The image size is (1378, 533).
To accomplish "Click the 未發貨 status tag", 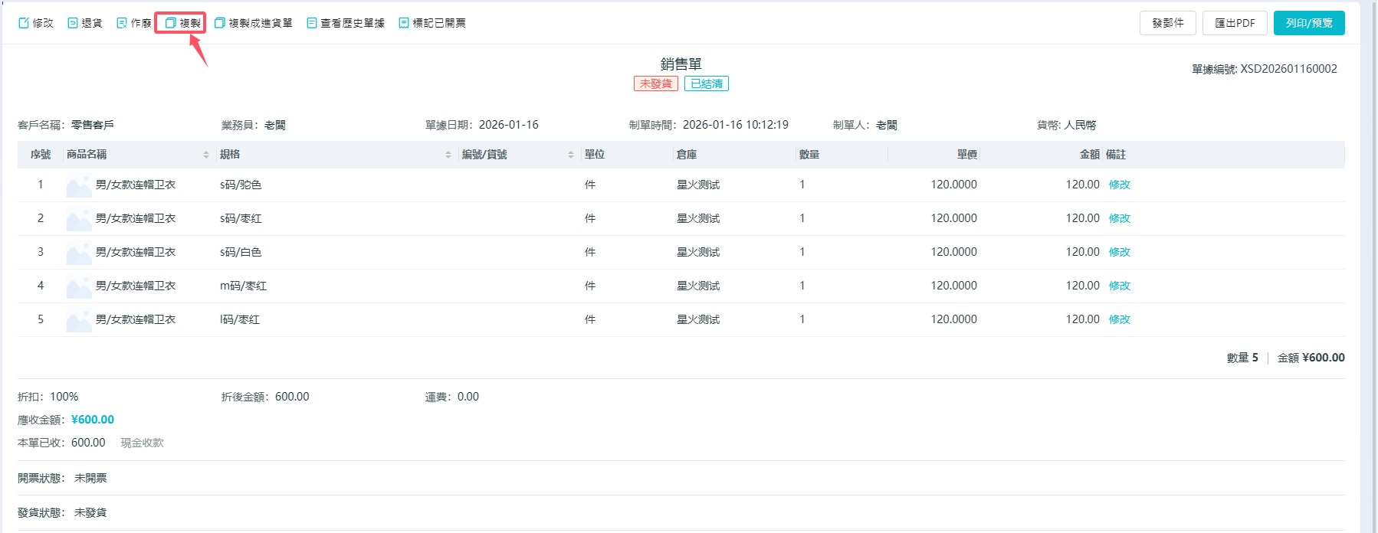I will (x=655, y=83).
